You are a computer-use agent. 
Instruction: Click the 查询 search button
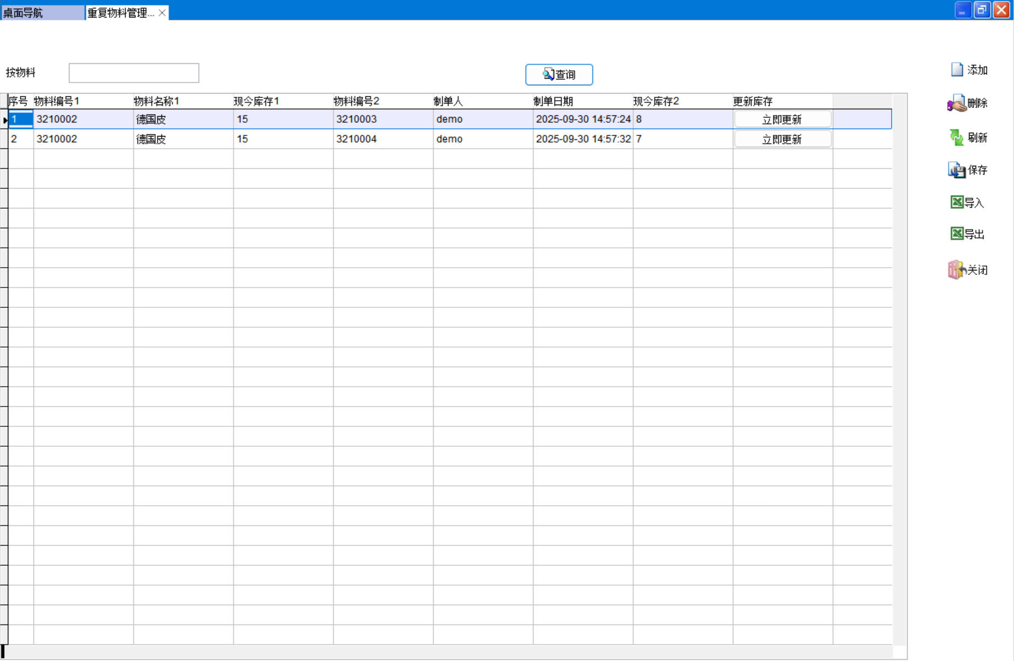coord(559,75)
